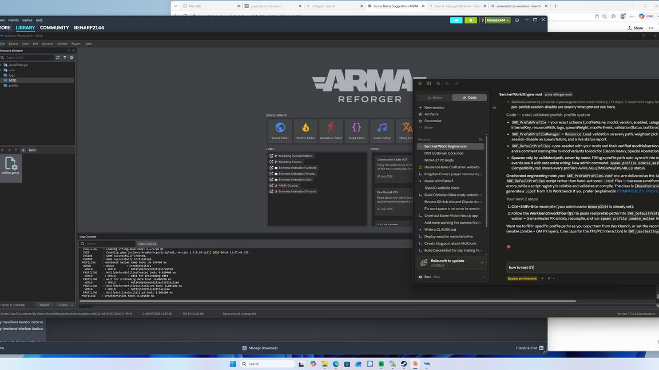This screenshot has height=370, width=659.
Task: Toggle the Bypass permissions mode
Action: [522, 279]
